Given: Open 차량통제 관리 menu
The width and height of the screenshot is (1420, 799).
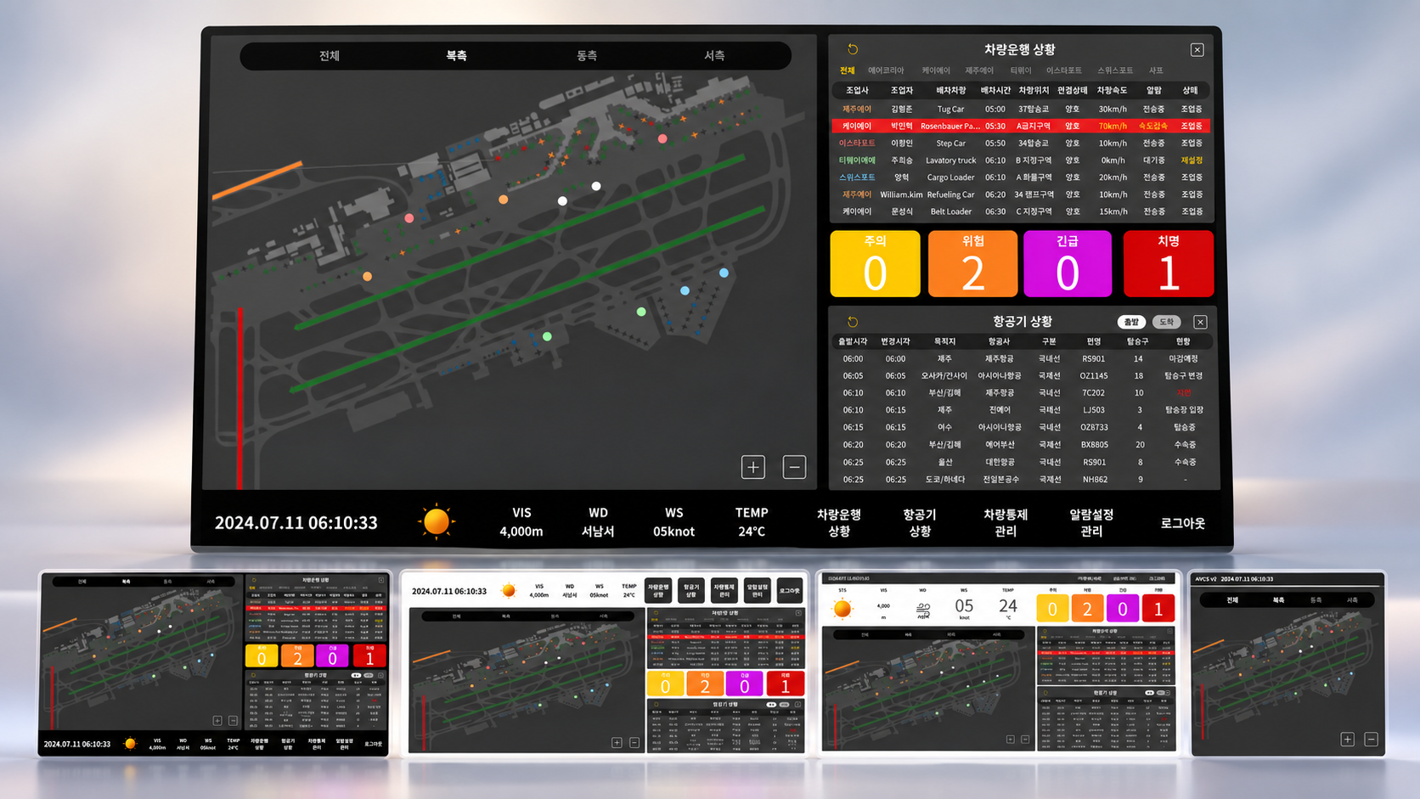Looking at the screenshot, I should coord(1006,522).
